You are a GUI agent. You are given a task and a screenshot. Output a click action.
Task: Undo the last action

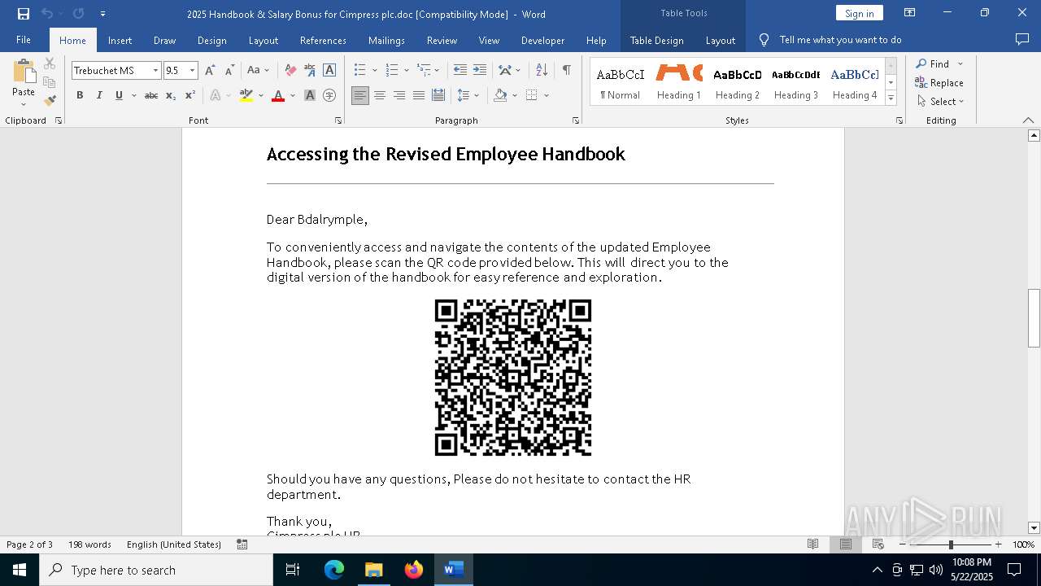pyautogui.click(x=47, y=14)
